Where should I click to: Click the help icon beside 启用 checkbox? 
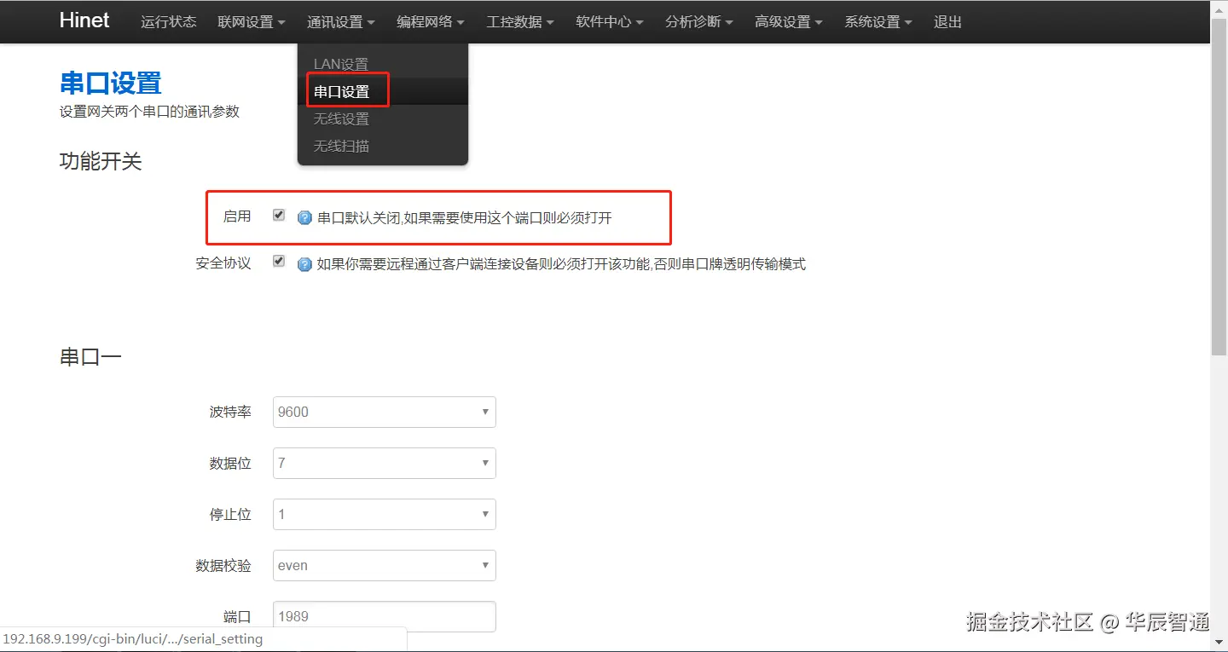(x=304, y=216)
